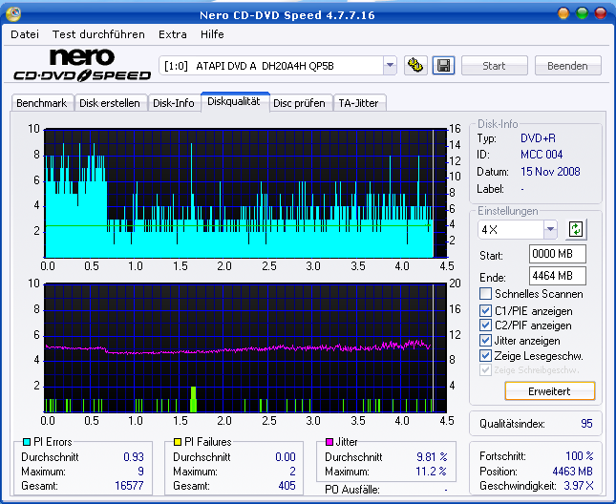616x504 pixels.
Task: Click the save floppy disk icon
Action: click(x=442, y=66)
